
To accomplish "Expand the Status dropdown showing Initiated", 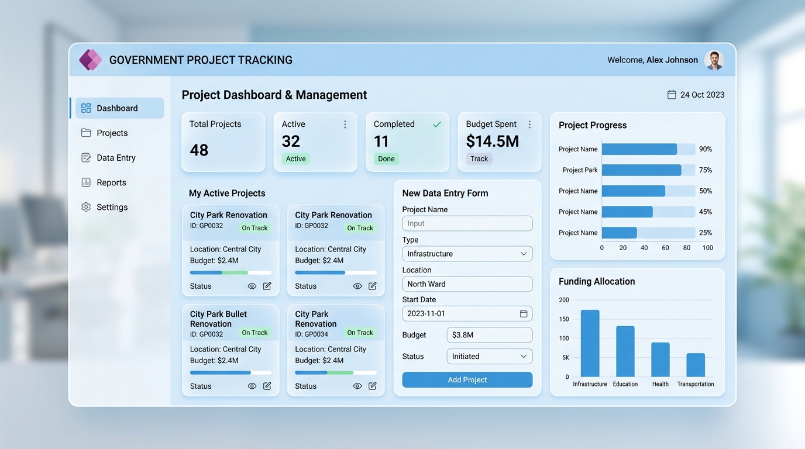I will (489, 357).
